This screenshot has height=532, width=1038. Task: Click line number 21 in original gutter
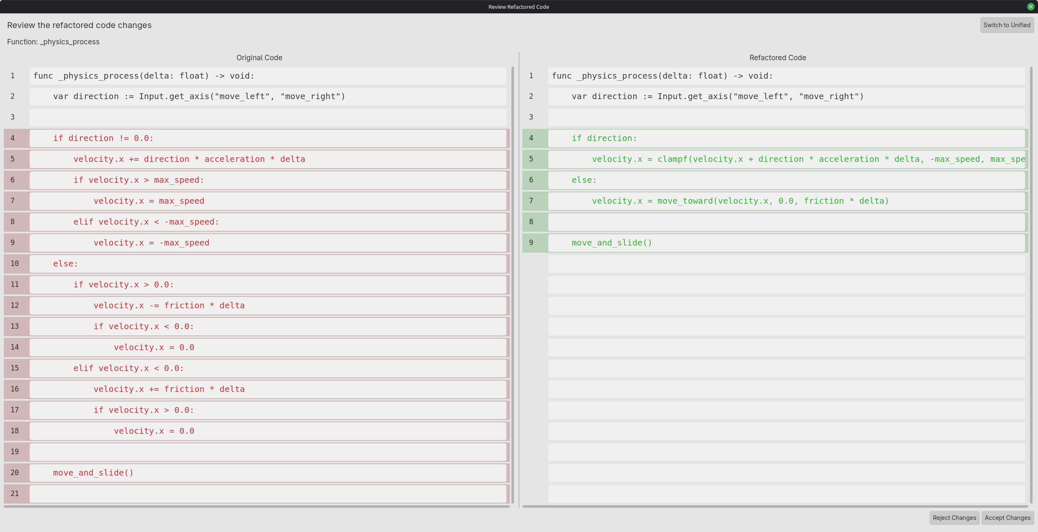(15, 494)
